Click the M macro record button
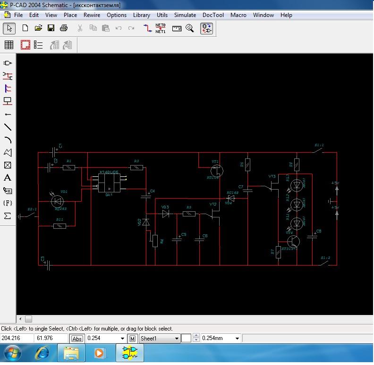This screenshot has width=374, height=365. (x=132, y=339)
